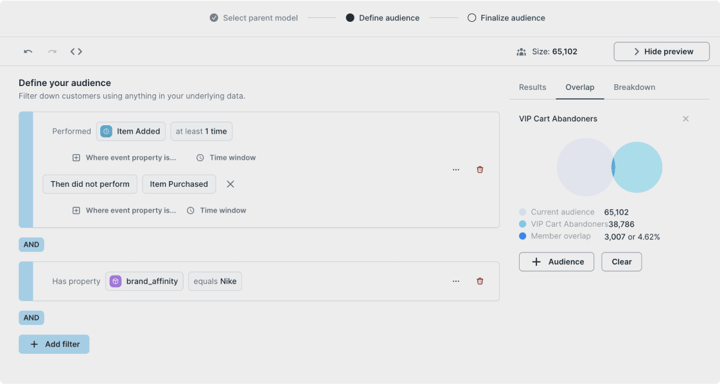
Task: Click plus icon beside first event property filter
Action: (x=76, y=157)
